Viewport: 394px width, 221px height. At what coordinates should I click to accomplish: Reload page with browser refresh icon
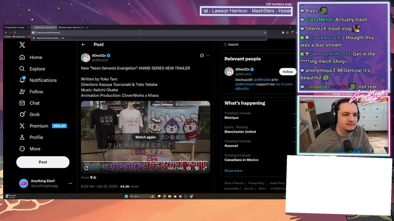pyautogui.click(x=14, y=33)
